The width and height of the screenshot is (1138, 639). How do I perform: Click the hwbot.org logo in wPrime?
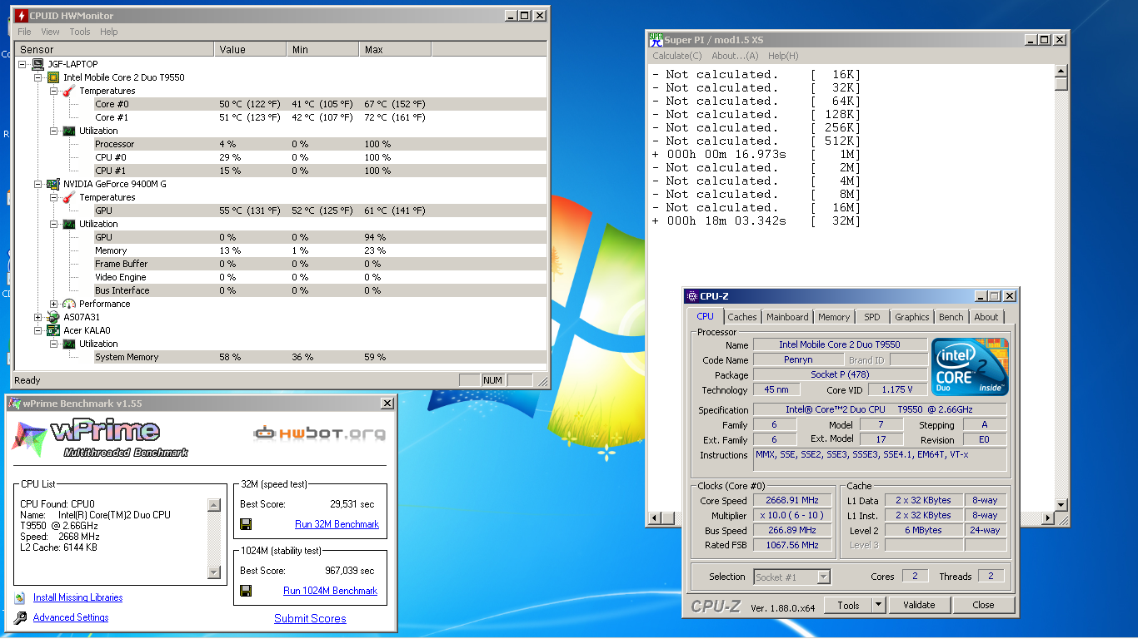[319, 433]
